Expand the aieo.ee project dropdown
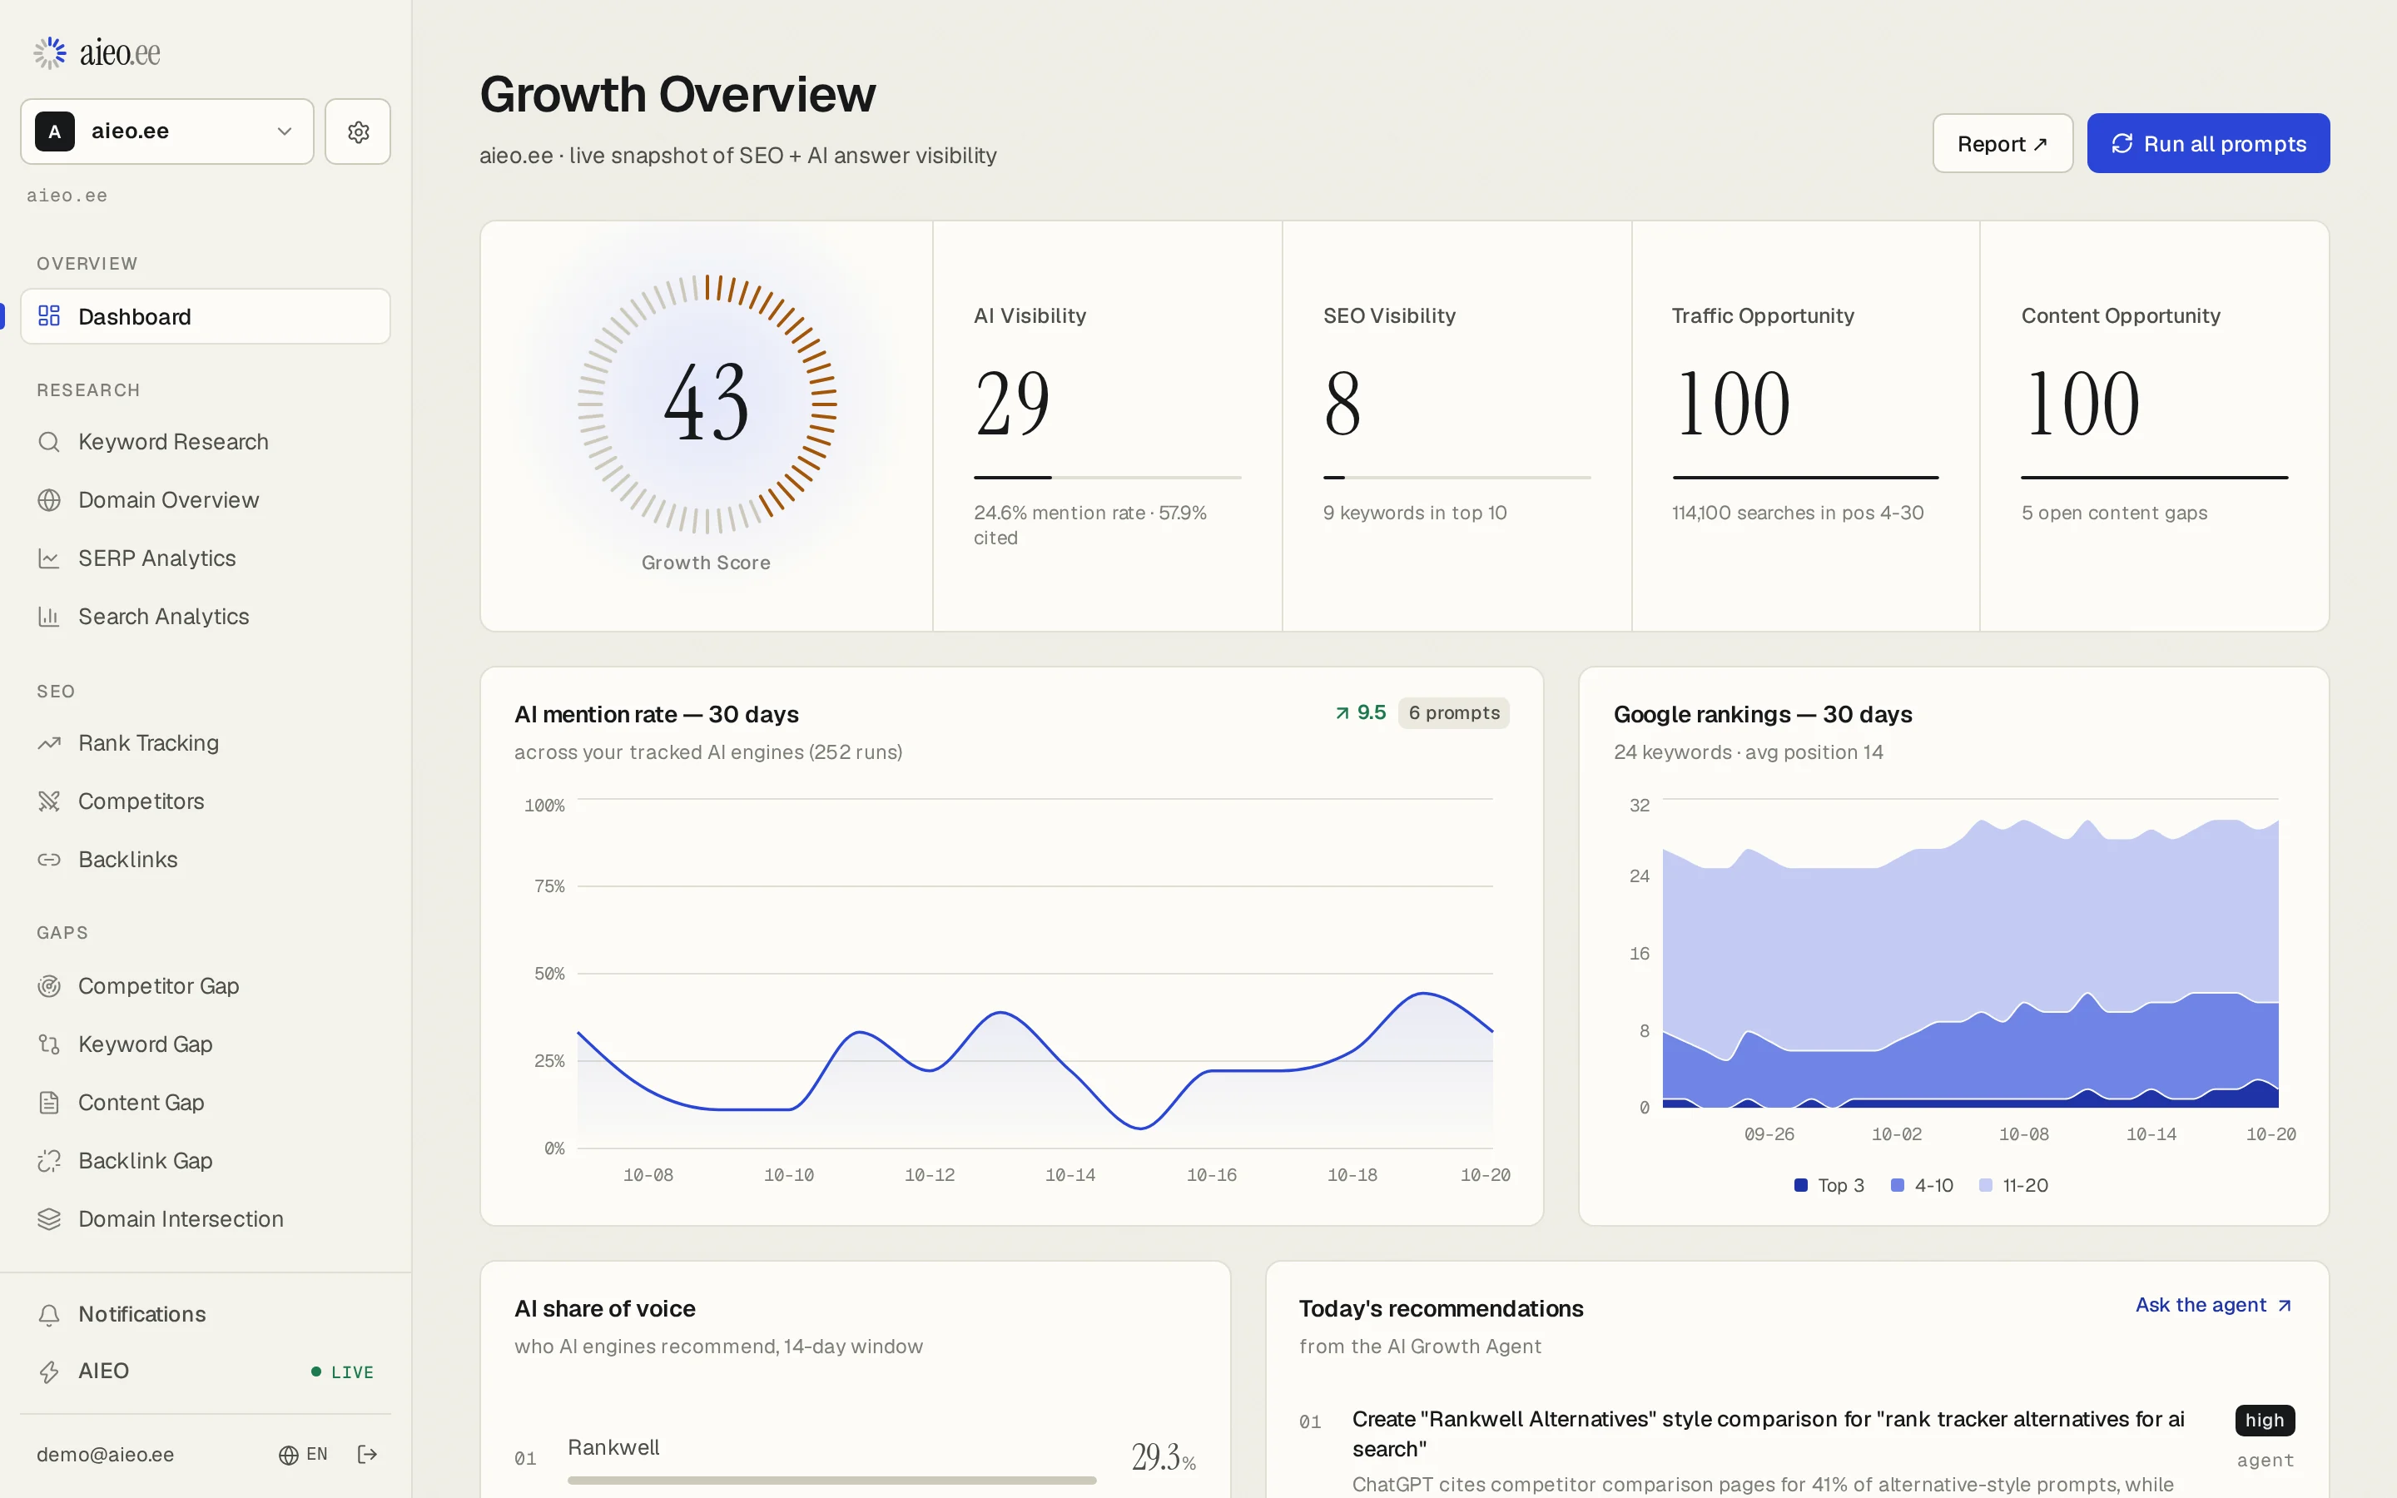The width and height of the screenshot is (2397, 1498). pyautogui.click(x=167, y=131)
